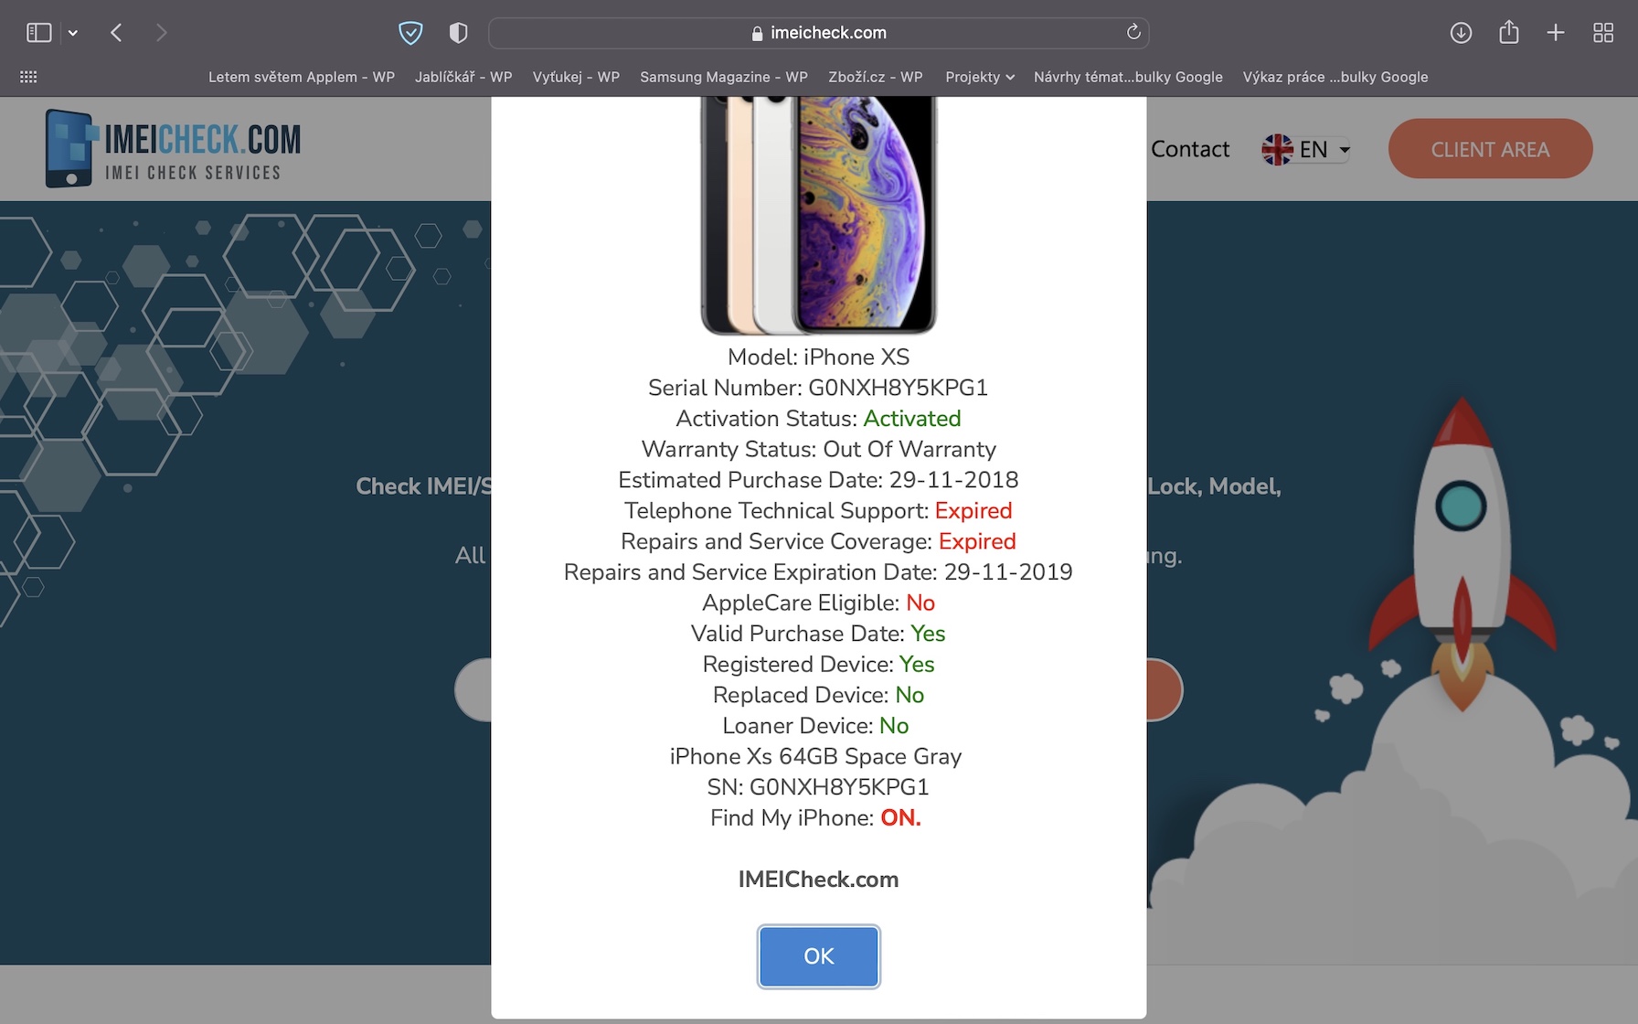This screenshot has height=1024, width=1638.
Task: Show the tab overview
Action: (x=1603, y=33)
